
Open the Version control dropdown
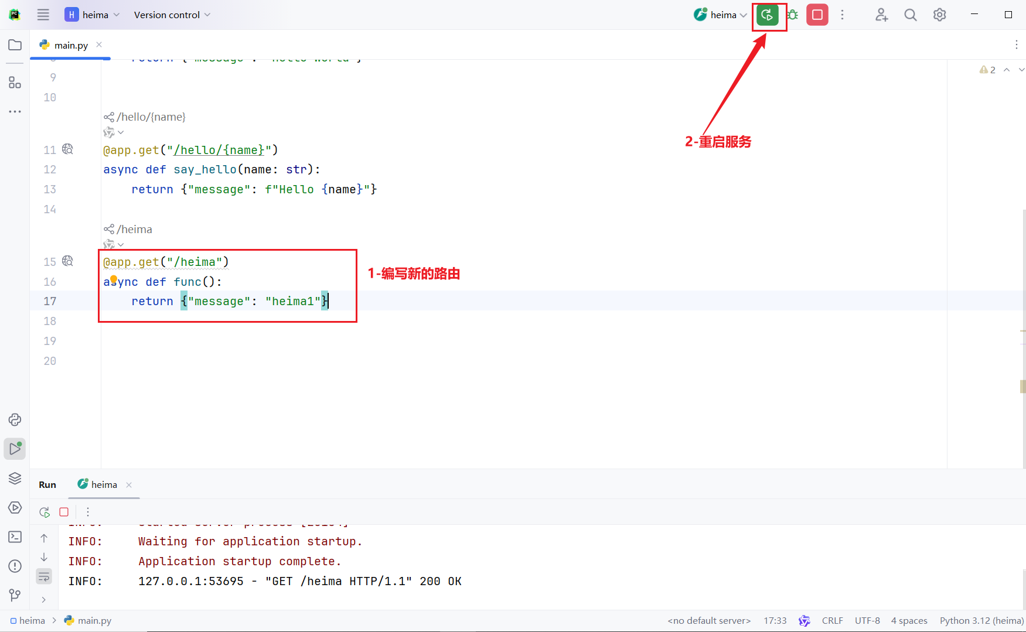coord(172,15)
